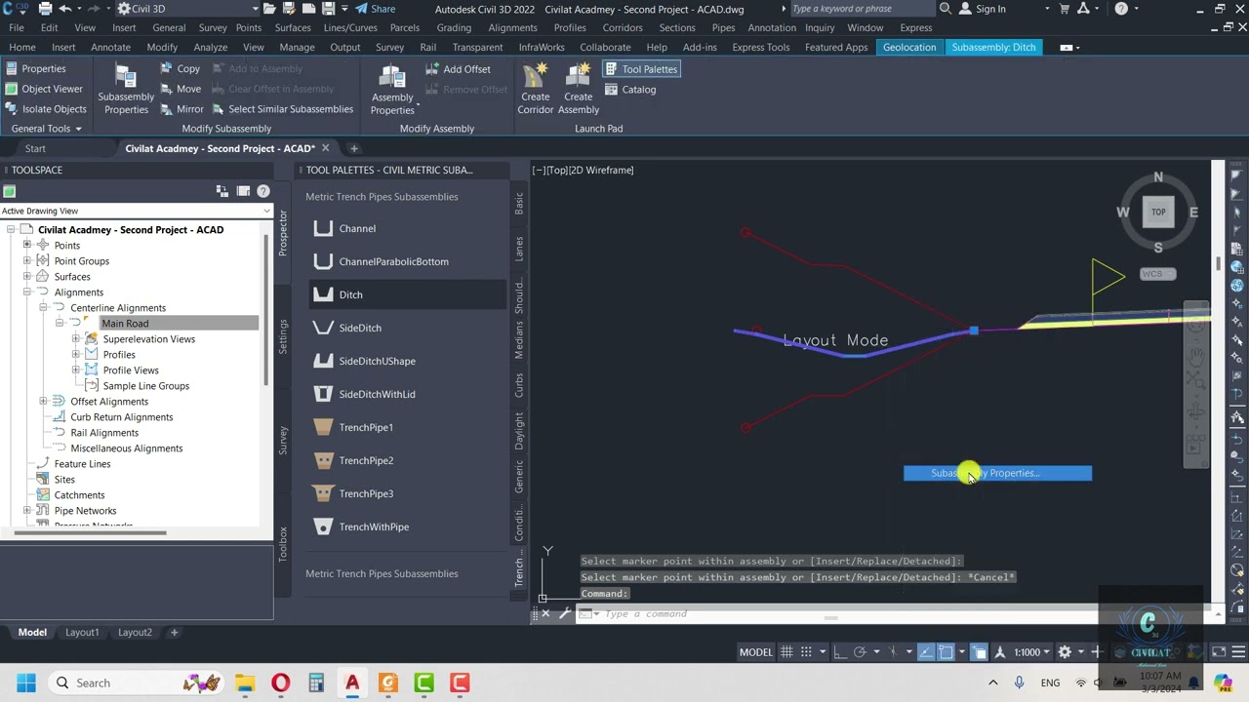
Task: Open the Surfaces menu in the menu bar
Action: pyautogui.click(x=293, y=28)
